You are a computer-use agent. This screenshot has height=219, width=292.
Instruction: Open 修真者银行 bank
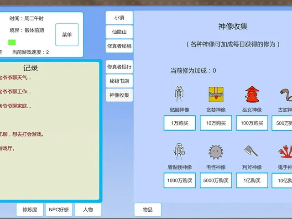point(120,67)
